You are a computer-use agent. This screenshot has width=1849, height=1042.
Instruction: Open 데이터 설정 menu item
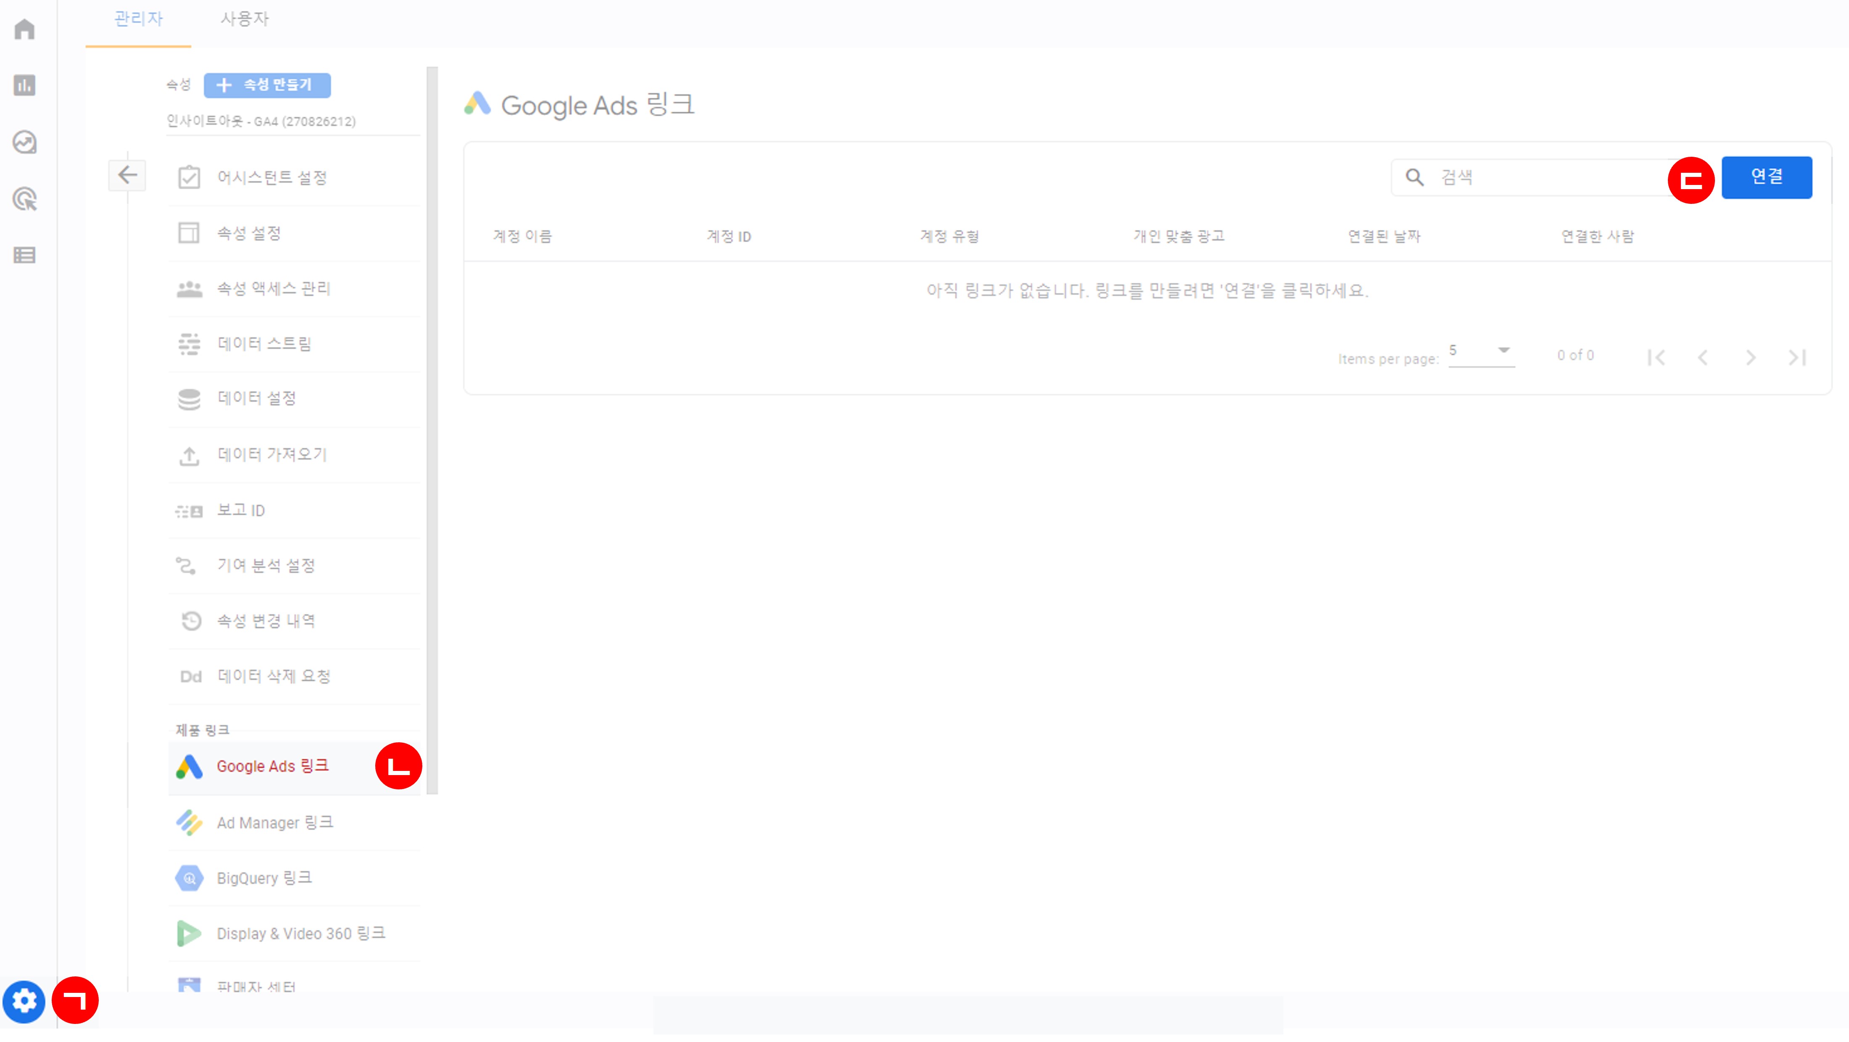coord(294,399)
